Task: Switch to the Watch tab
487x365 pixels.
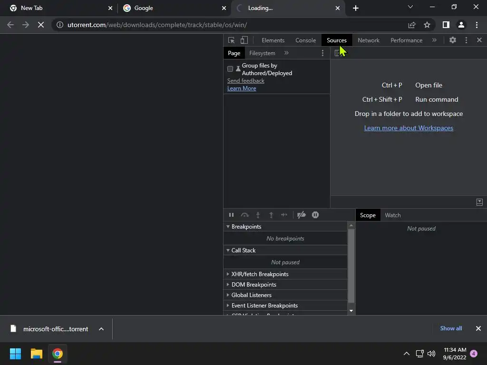Action: pos(392,215)
